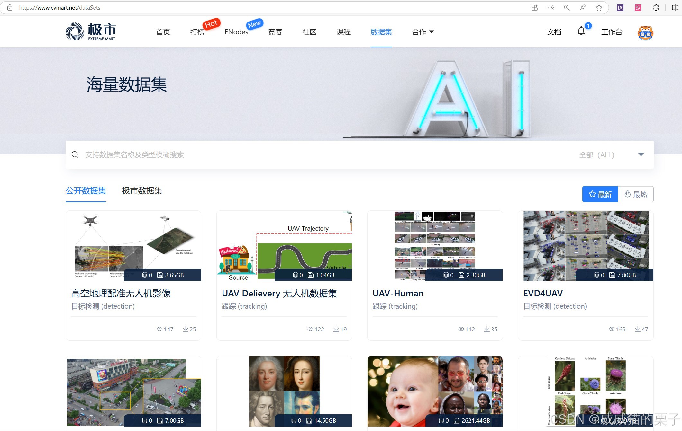Click the browser address bar URL
The image size is (682, 431).
[x=59, y=8]
